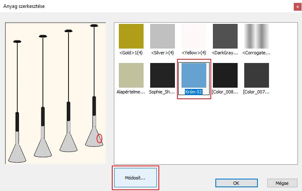302x191 pixels.
Task: Click the third pendant lamp in preview
Action: (x=68, y=91)
